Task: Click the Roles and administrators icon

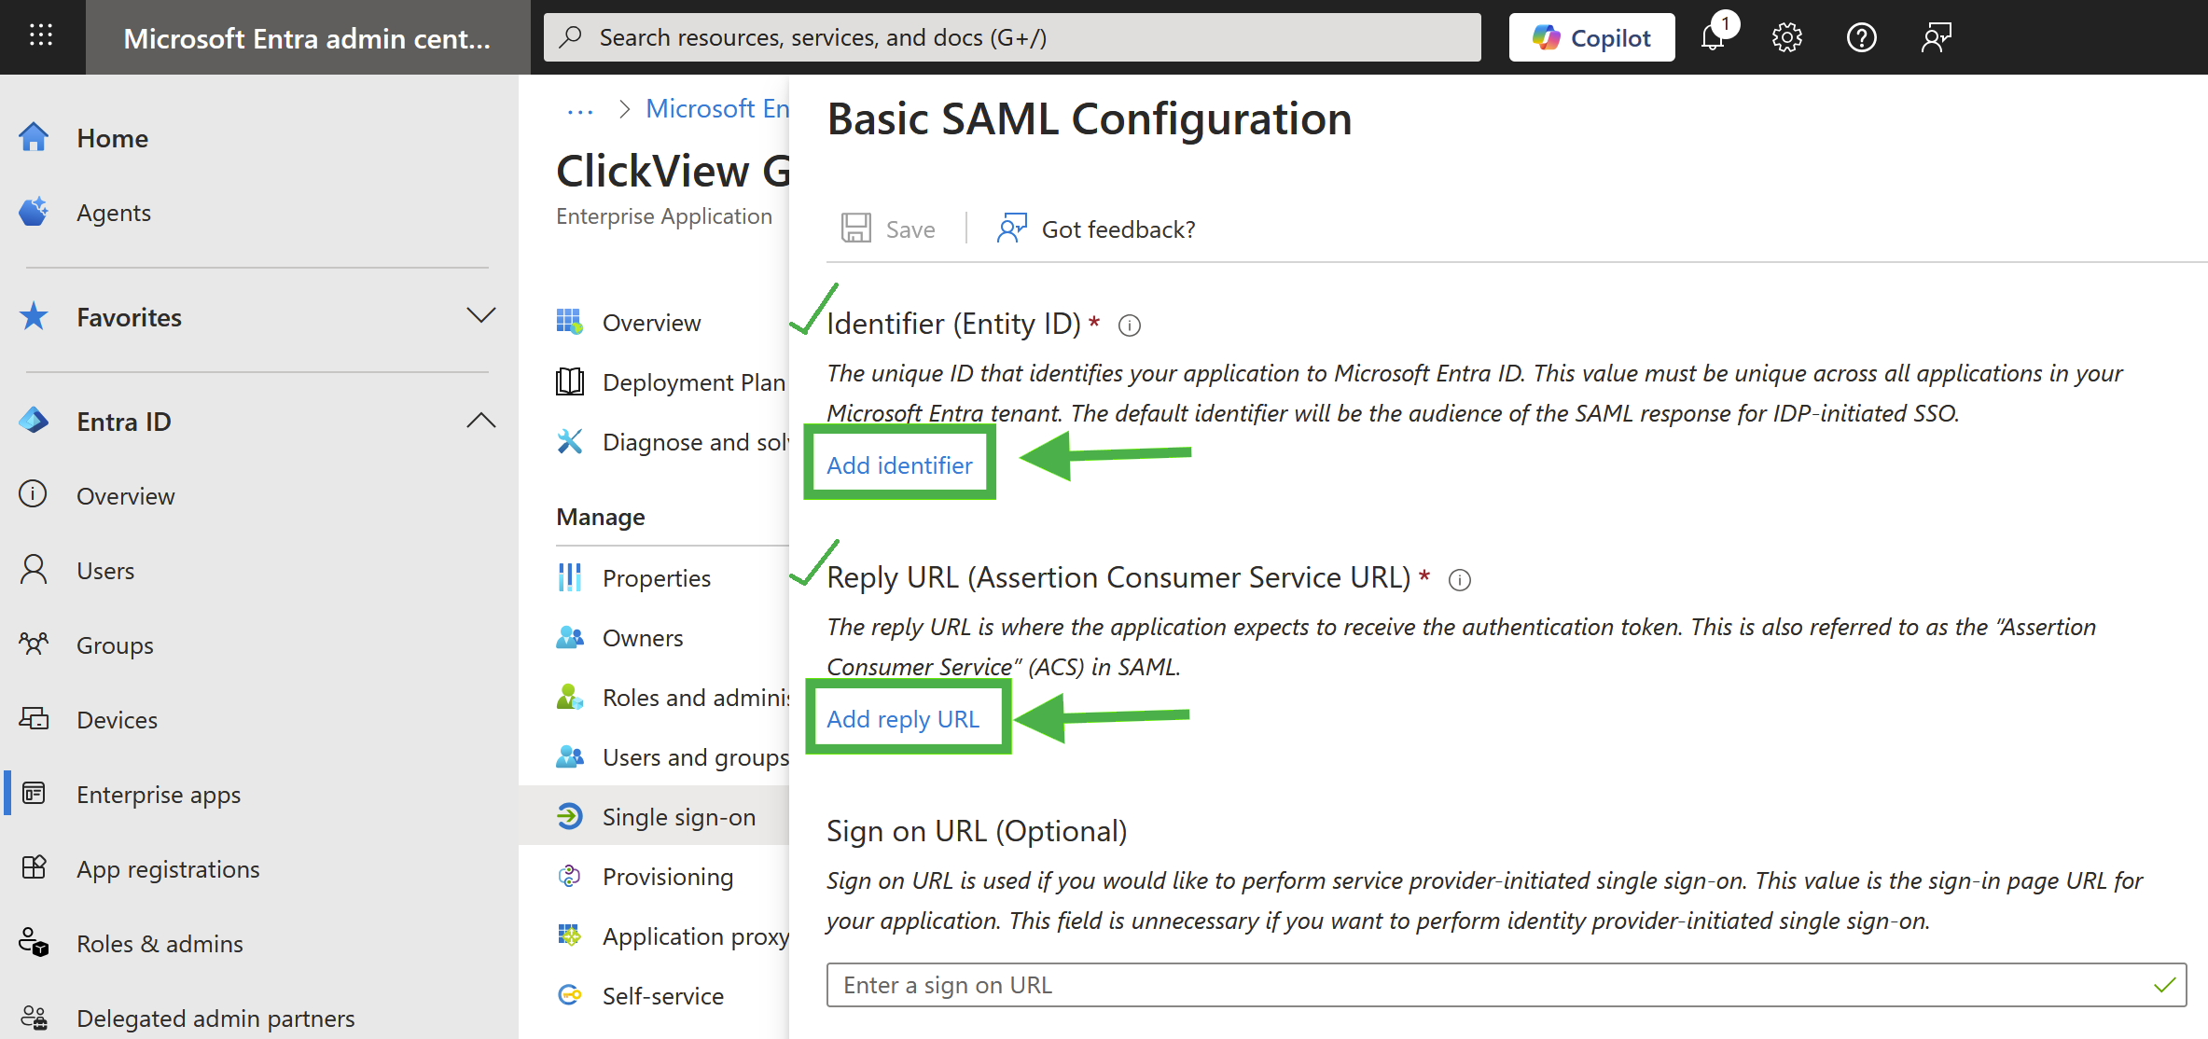Action: (x=570, y=697)
